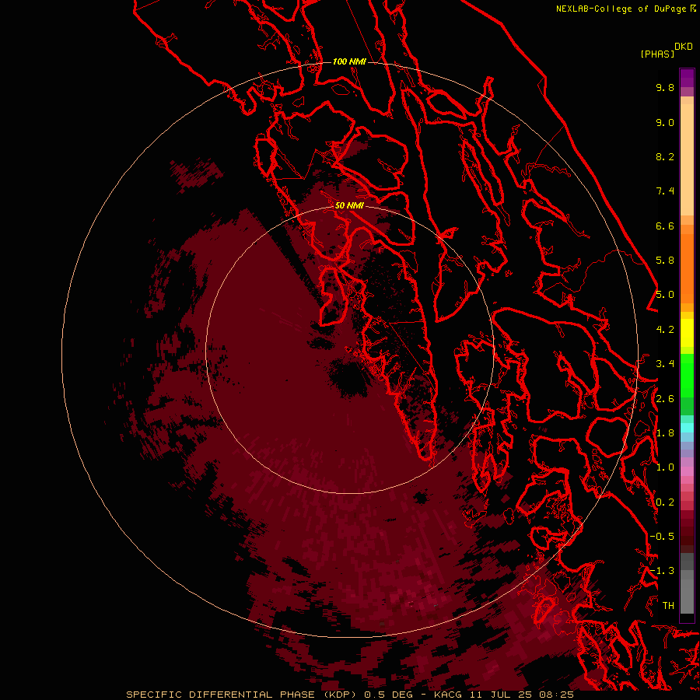Click the 0.5 DEG elevation text in caption
The width and height of the screenshot is (700, 700).
[x=388, y=695]
